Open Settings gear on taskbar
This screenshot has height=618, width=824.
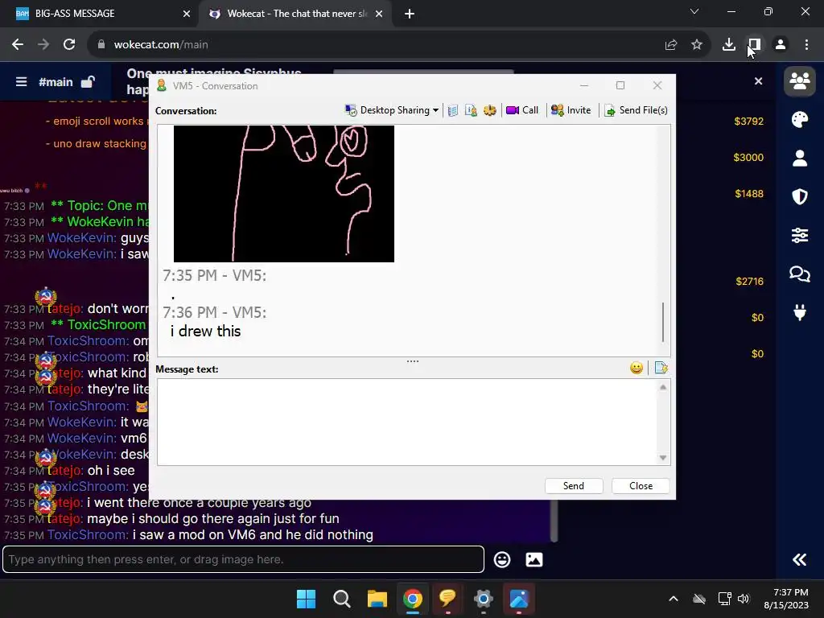coord(483,599)
